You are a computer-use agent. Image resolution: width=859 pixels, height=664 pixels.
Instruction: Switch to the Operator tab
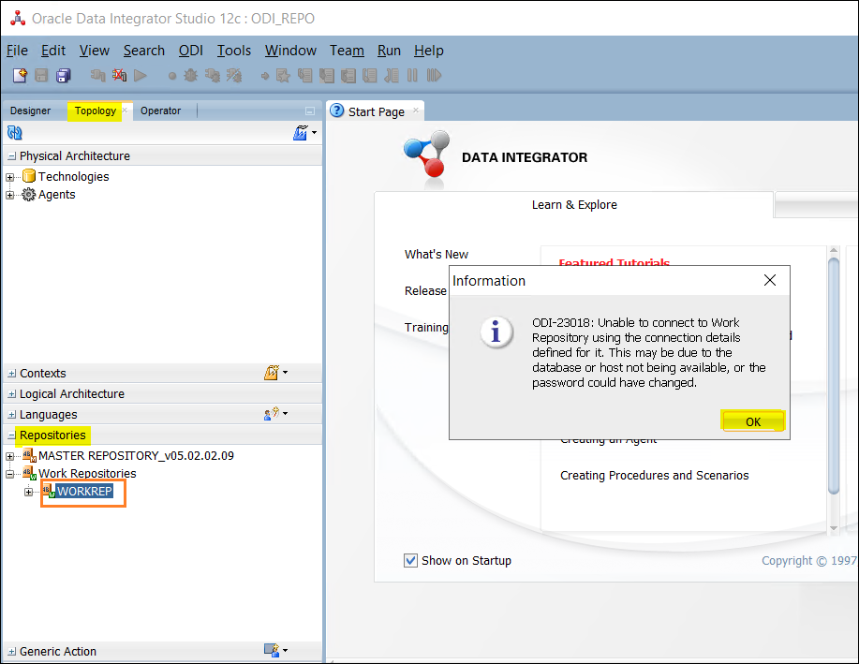160,111
